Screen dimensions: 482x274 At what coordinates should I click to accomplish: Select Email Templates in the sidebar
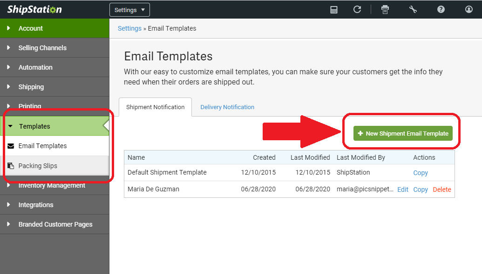pyautogui.click(x=54, y=146)
